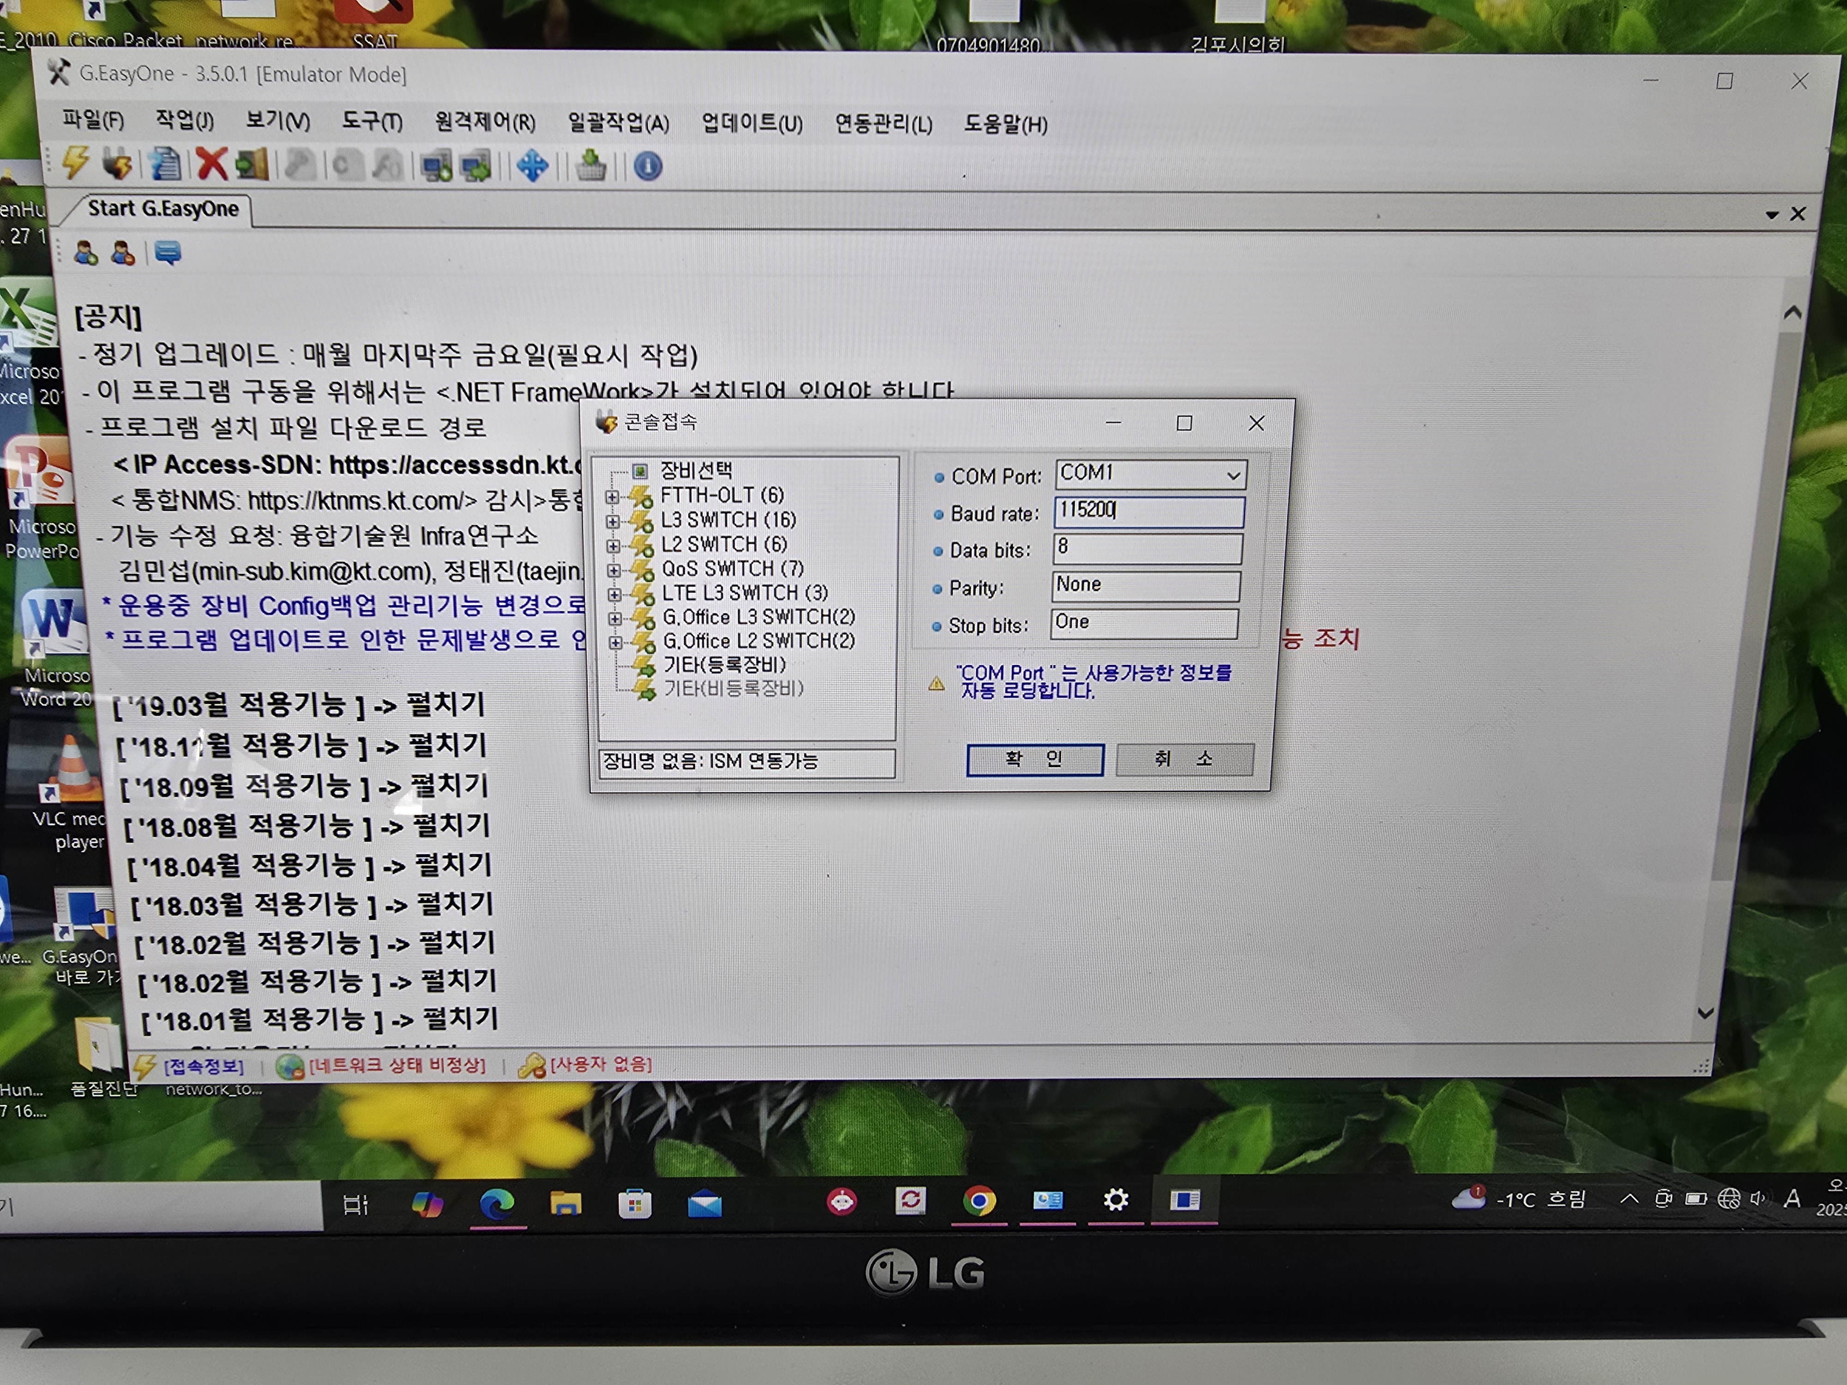This screenshot has height=1385, width=1847.
Task: Click the door exit toolbar icon
Action: pyautogui.click(x=251, y=165)
